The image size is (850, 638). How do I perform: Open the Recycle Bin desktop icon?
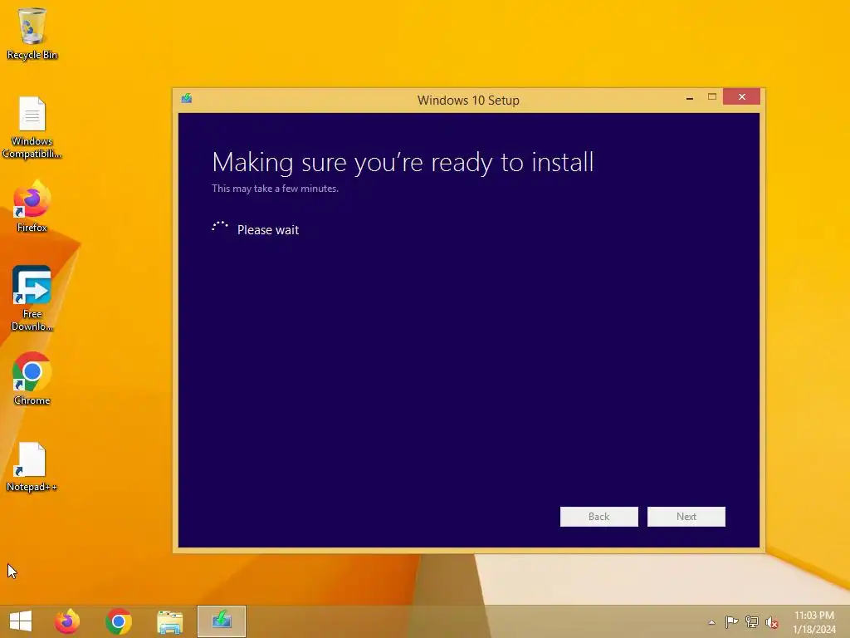tap(32, 33)
